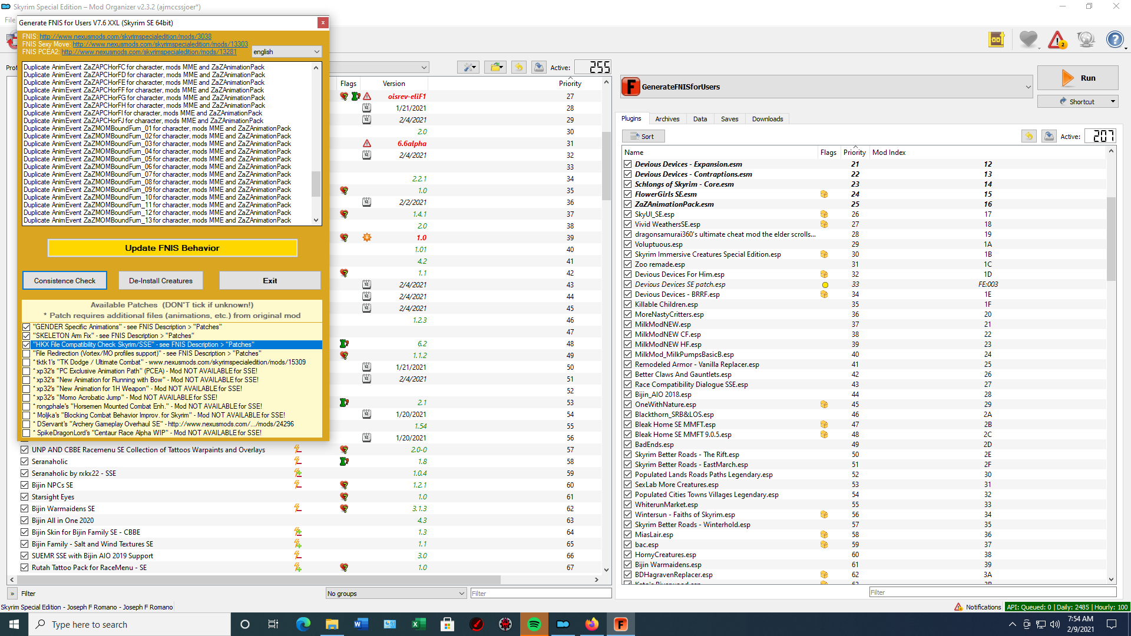Open the executables editor icon in Mod Organizer

996,39
